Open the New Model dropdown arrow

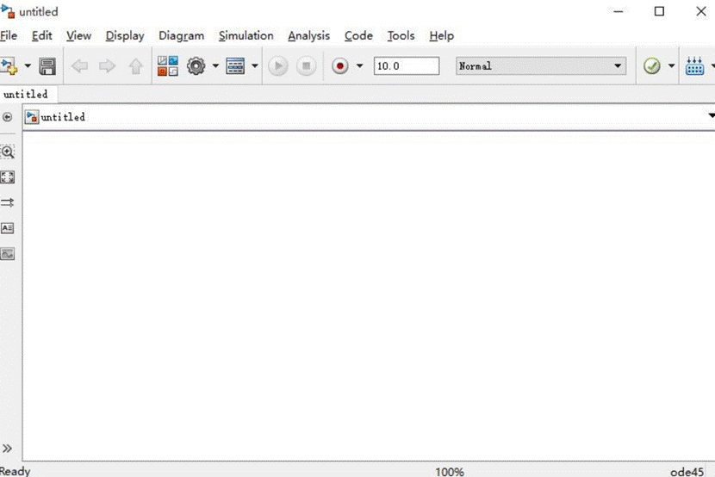(x=28, y=66)
